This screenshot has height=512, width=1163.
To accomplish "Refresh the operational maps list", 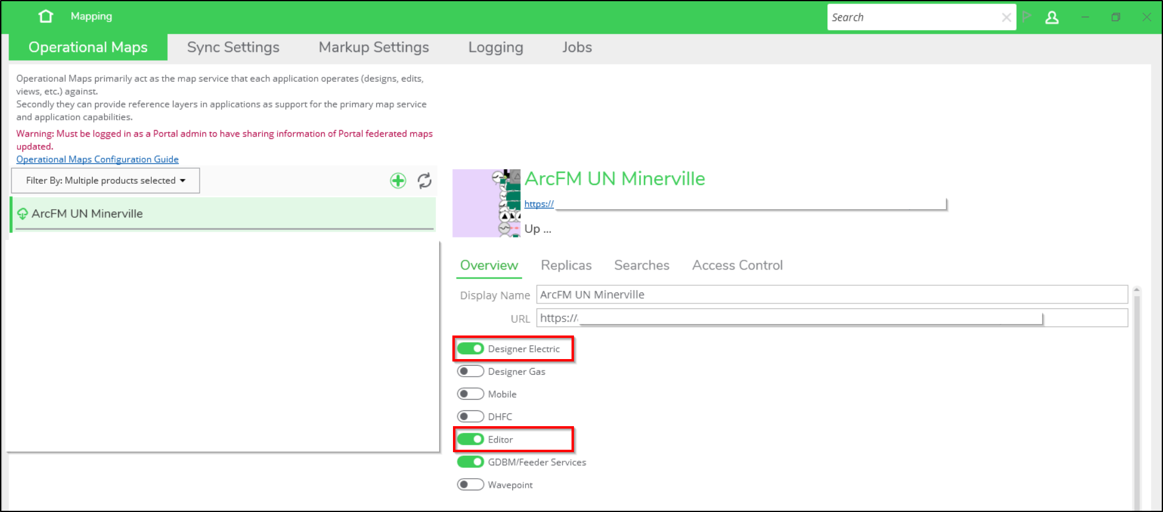I will coord(425,180).
